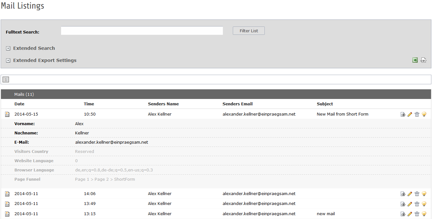Edit the 13:15 'new mail' entry
This screenshot has height=219, width=432.
pyautogui.click(x=410, y=214)
